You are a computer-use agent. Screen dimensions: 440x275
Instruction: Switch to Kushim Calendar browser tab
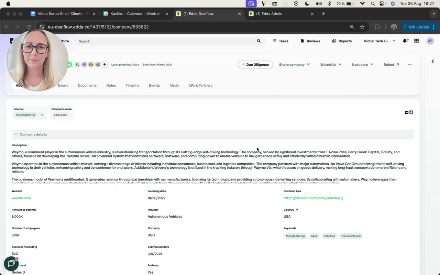135,14
